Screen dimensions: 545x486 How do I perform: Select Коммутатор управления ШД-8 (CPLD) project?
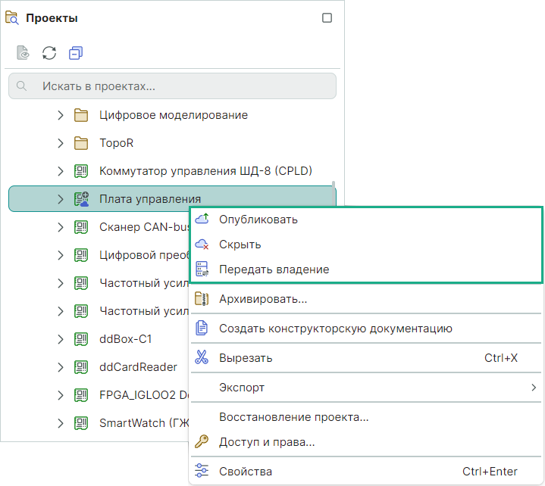[x=205, y=171]
